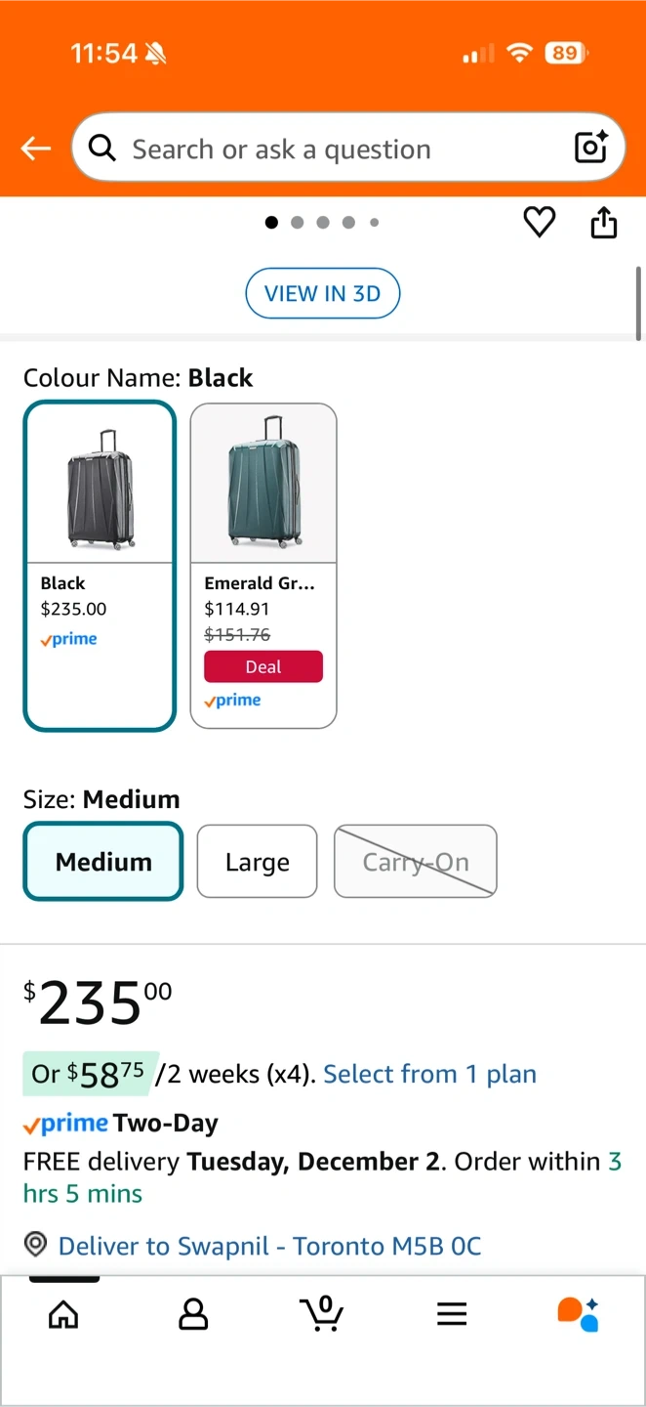Select Large size option
The image size is (646, 1407).
tap(257, 861)
